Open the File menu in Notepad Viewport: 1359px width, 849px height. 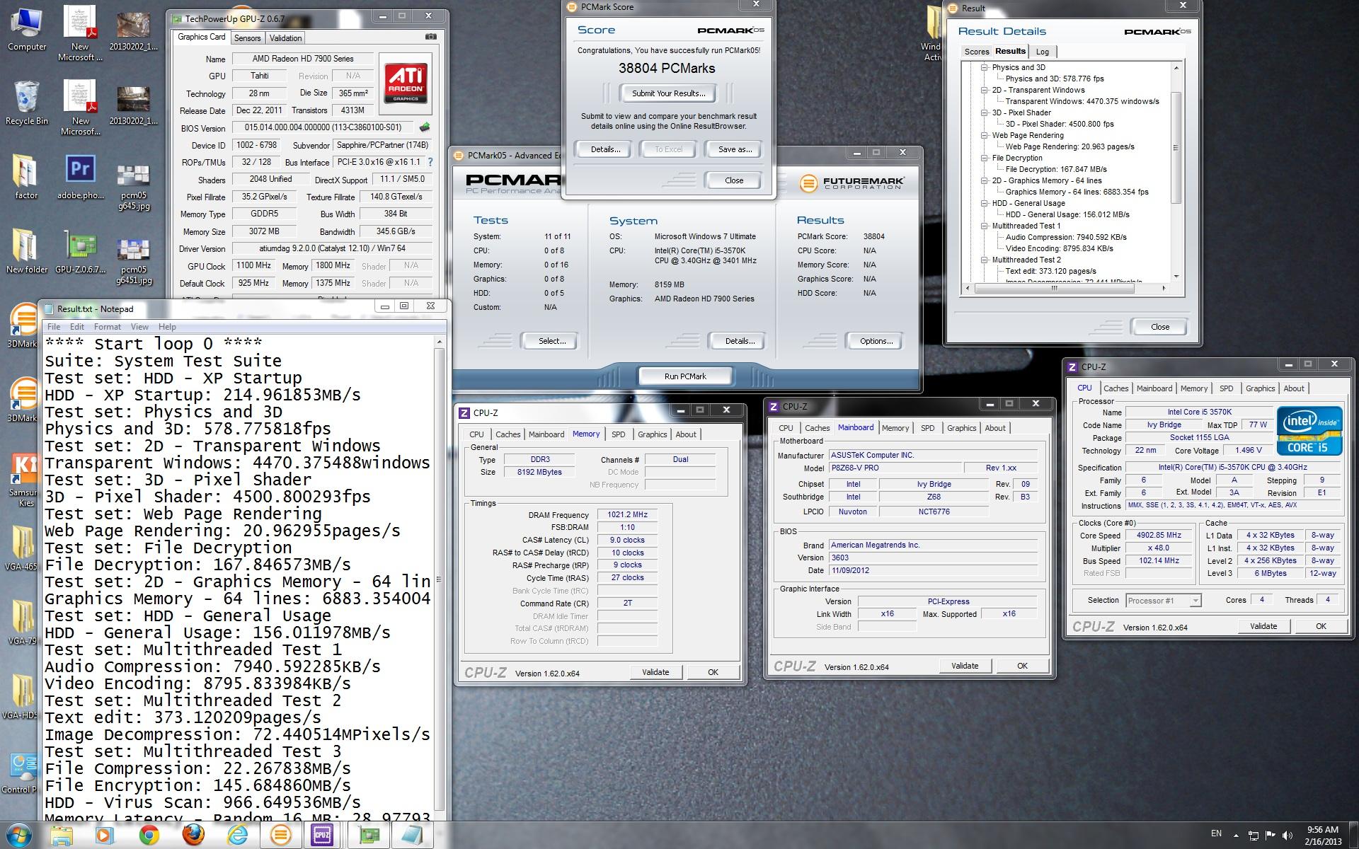(54, 327)
